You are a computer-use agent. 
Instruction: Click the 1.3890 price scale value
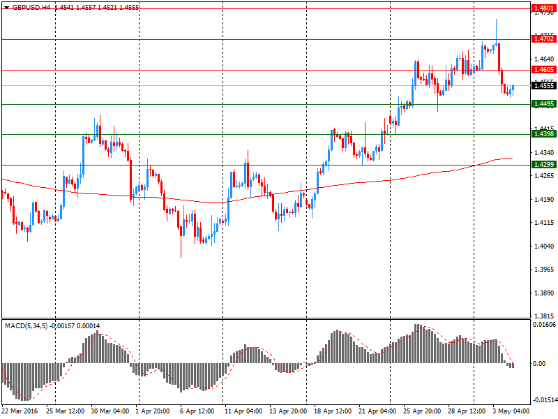point(544,293)
